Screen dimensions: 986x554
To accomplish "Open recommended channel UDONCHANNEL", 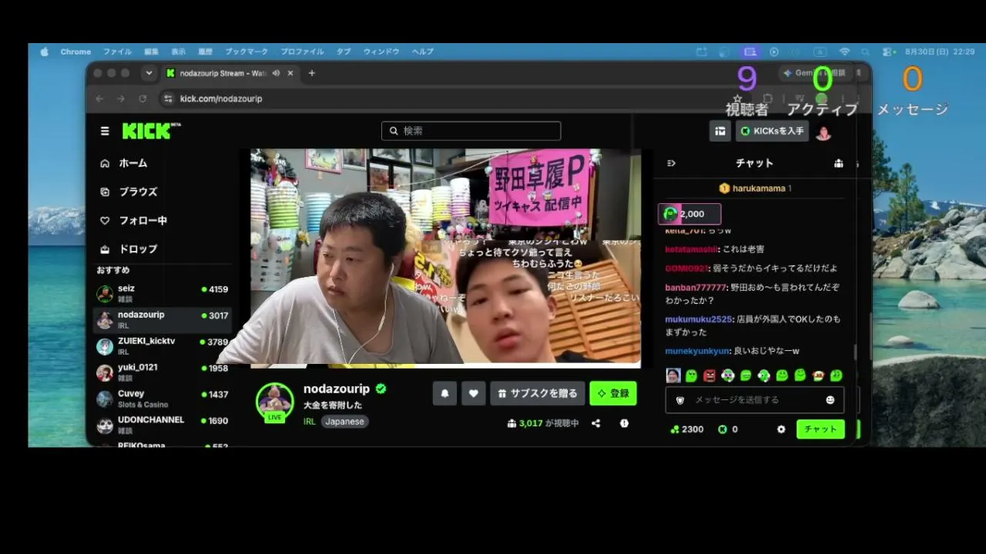I will (162, 425).
